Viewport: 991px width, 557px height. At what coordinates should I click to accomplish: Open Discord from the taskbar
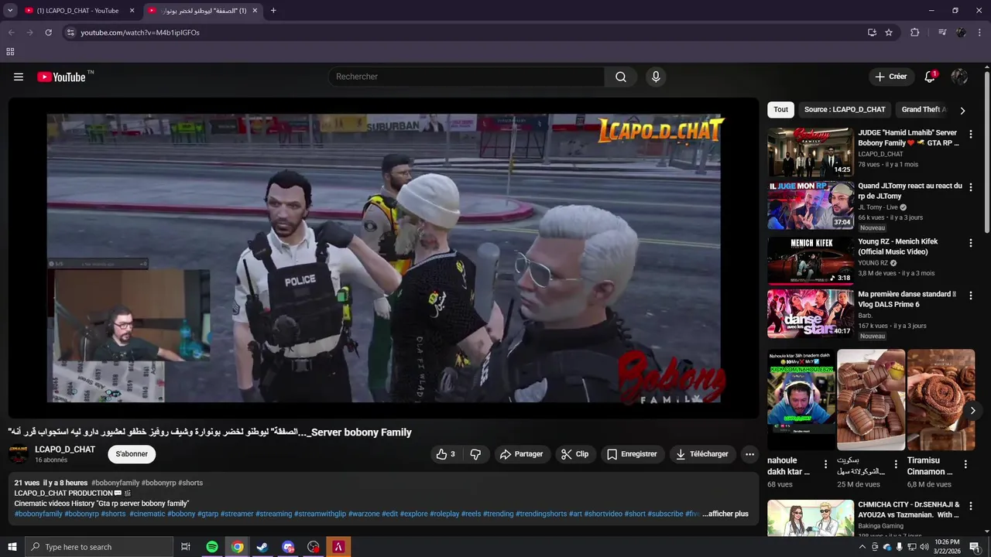coord(288,547)
